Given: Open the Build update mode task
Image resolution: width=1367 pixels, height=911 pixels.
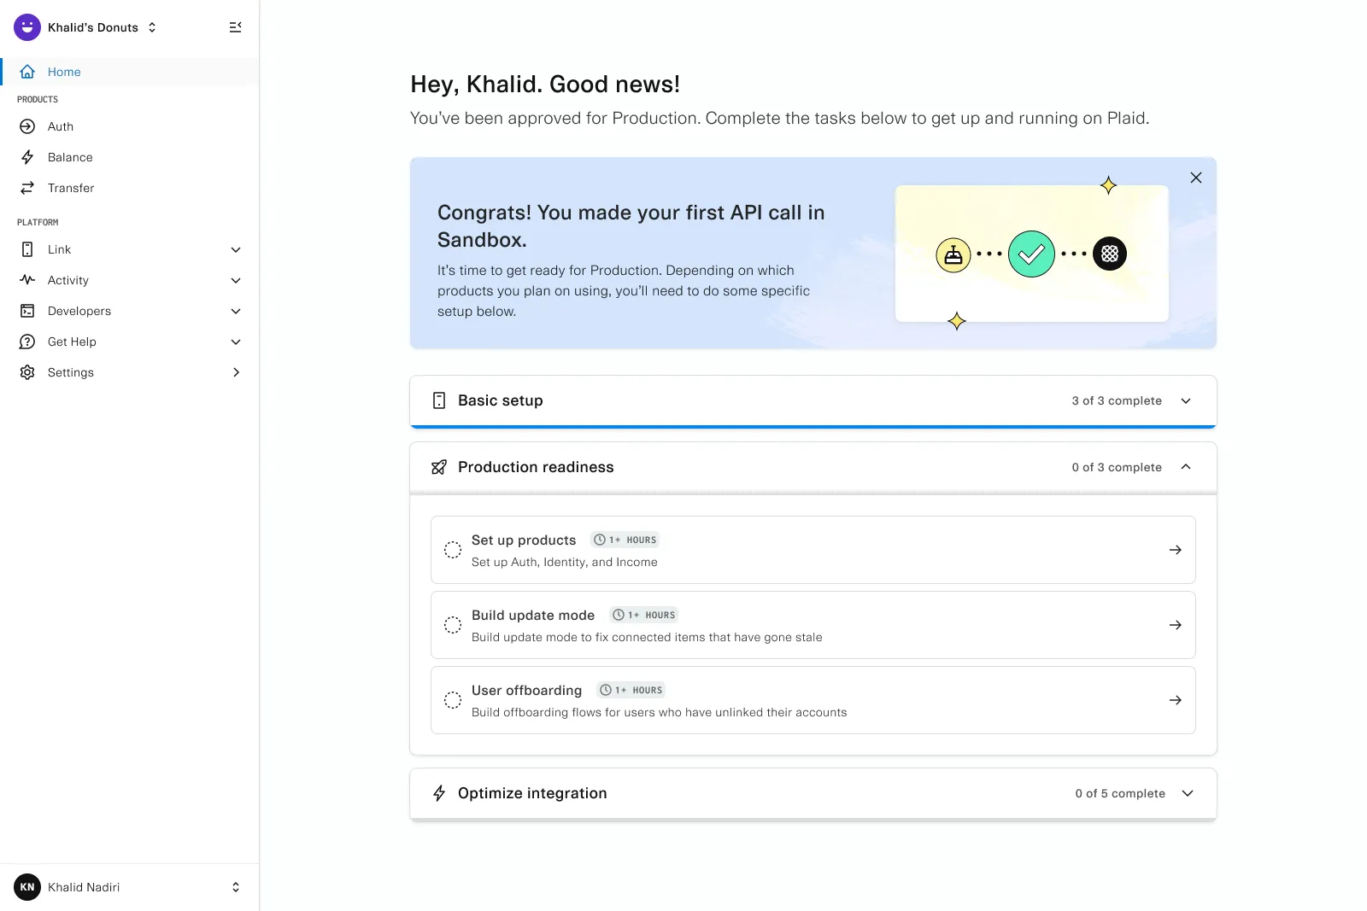Looking at the screenshot, I should coord(813,625).
